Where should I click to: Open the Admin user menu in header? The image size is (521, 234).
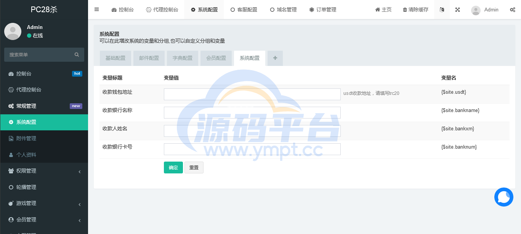485,10
